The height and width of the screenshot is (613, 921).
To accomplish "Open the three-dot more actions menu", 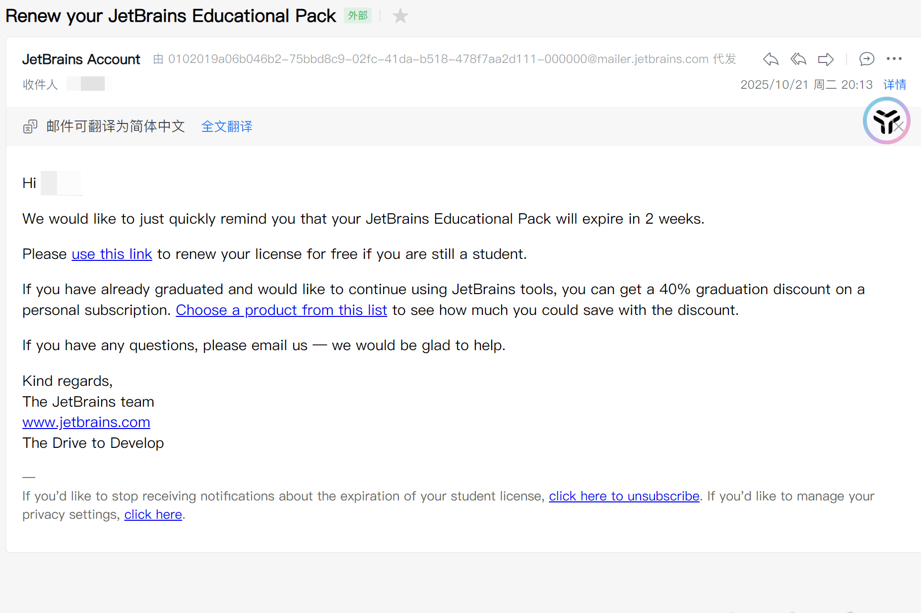I will coord(894,59).
